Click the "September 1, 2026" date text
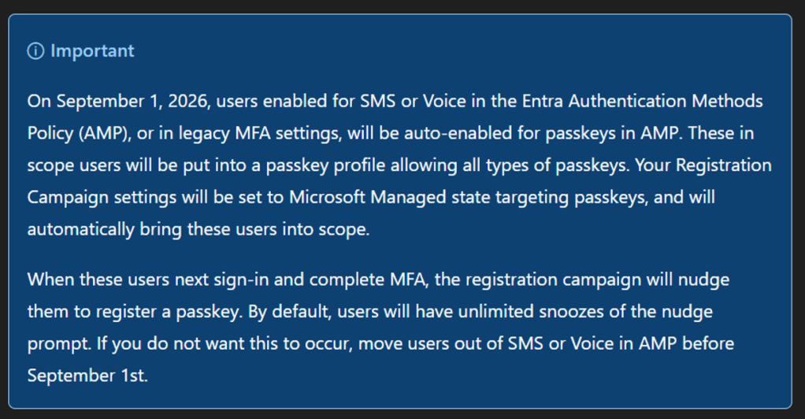The image size is (805, 419). coord(133,101)
